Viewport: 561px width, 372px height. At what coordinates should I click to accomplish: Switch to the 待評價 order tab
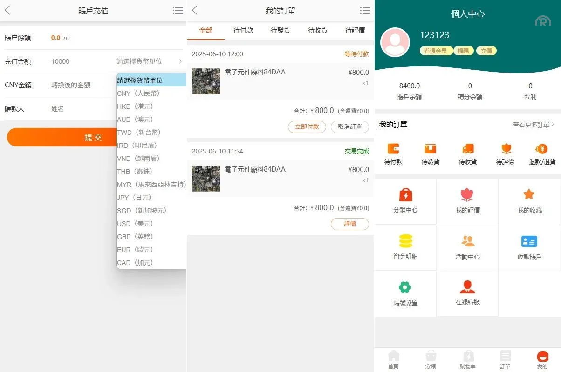(355, 30)
